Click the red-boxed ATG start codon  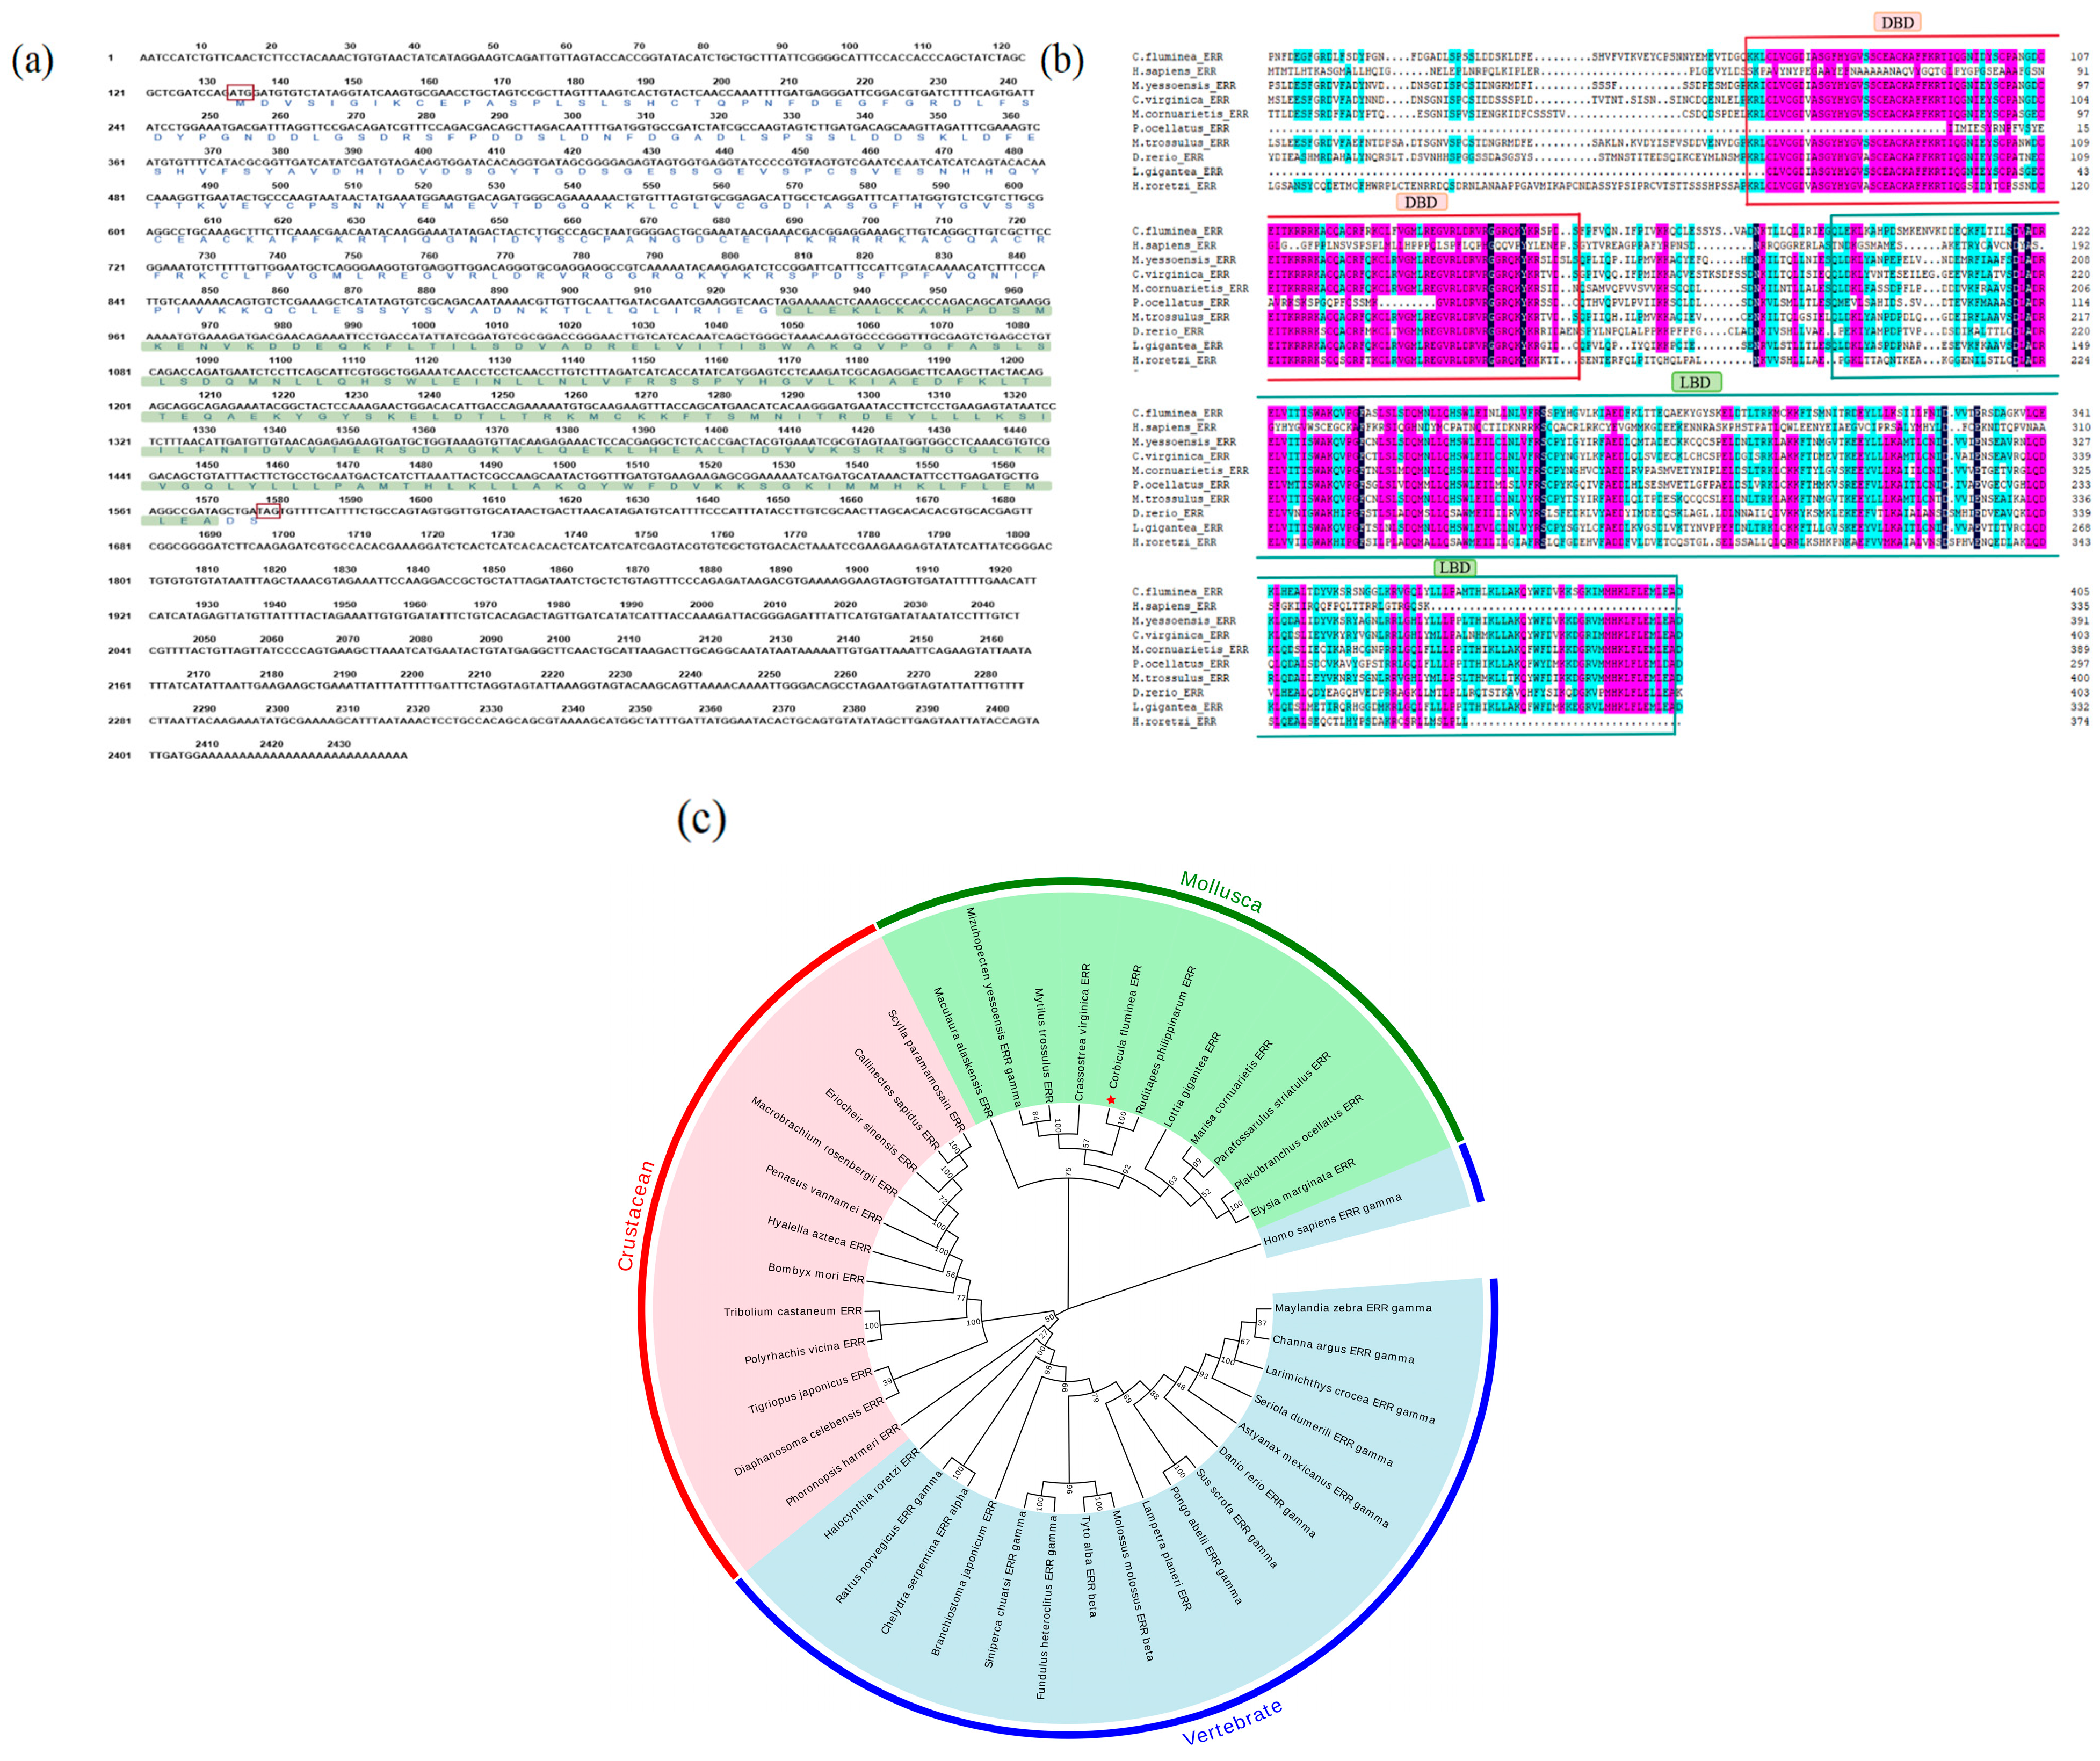pyautogui.click(x=240, y=92)
